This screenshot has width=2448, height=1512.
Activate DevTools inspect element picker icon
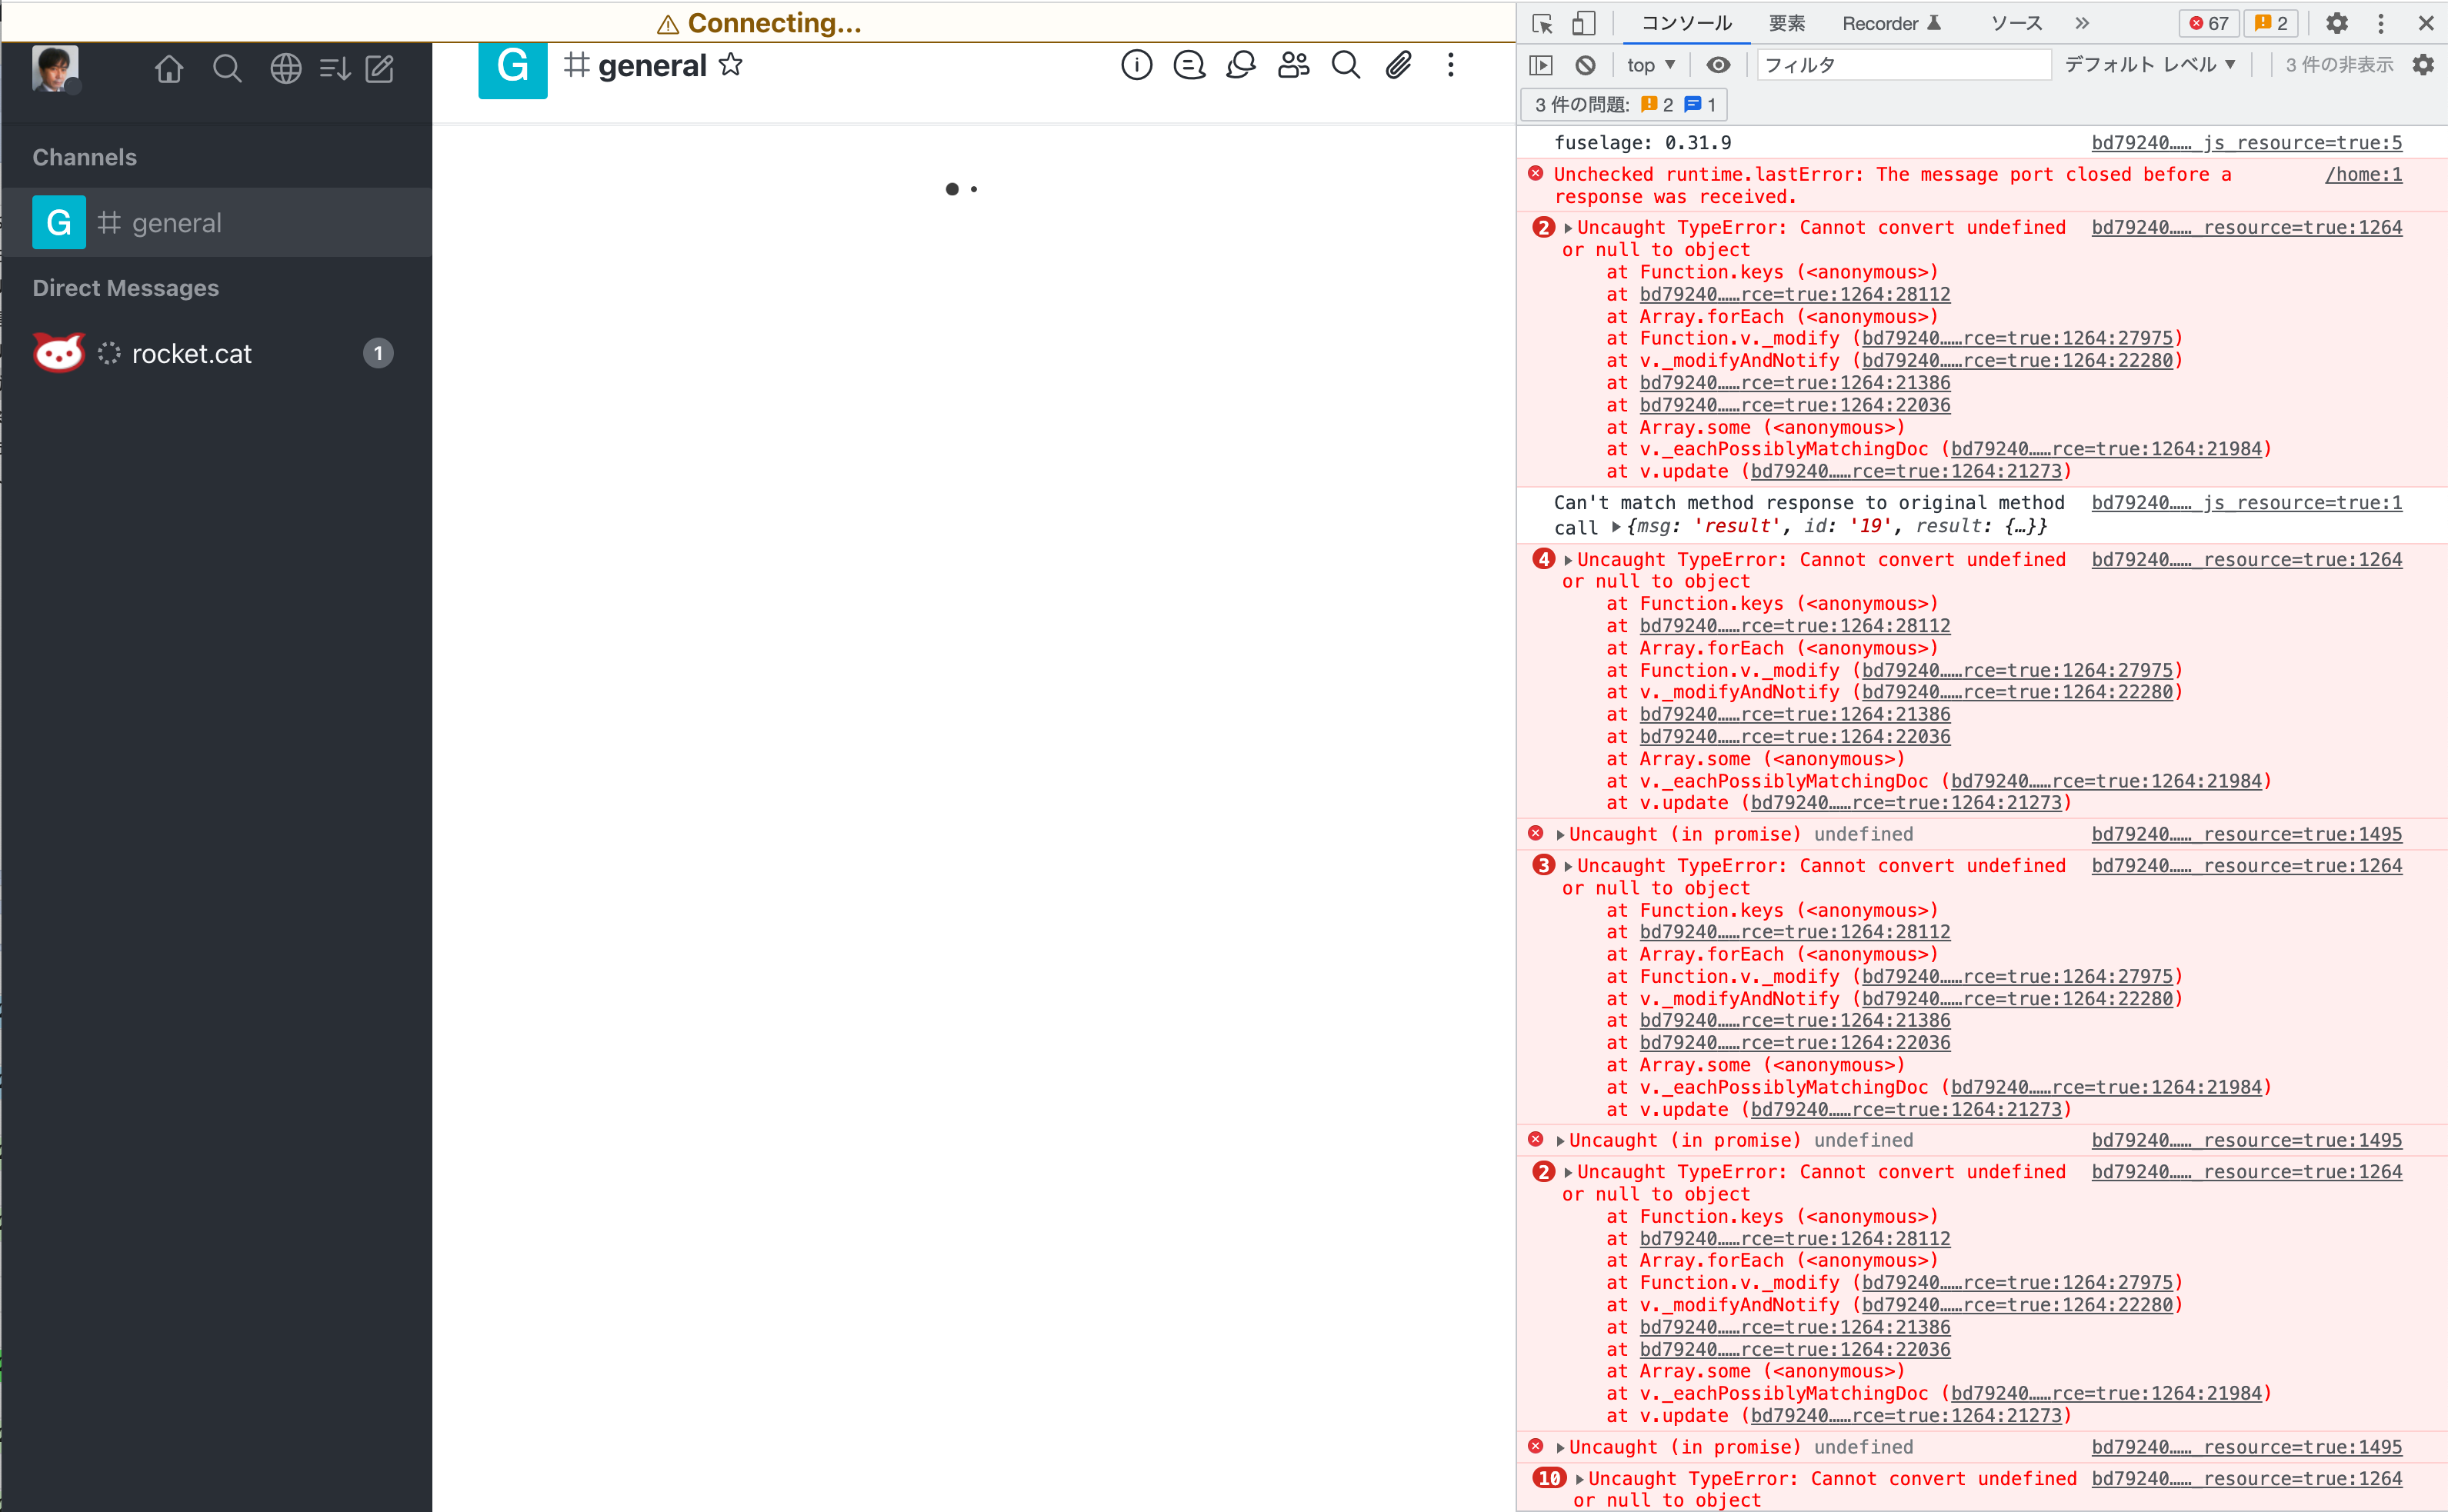pos(1542,23)
